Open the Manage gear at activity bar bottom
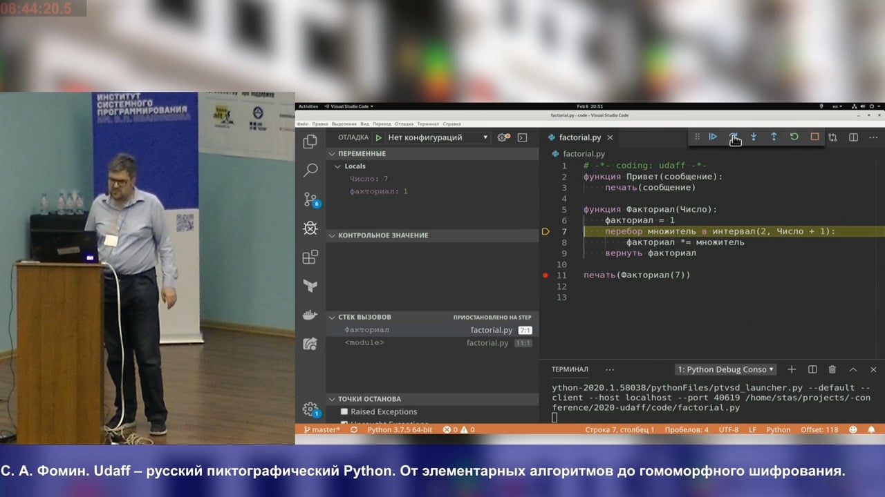 310,409
